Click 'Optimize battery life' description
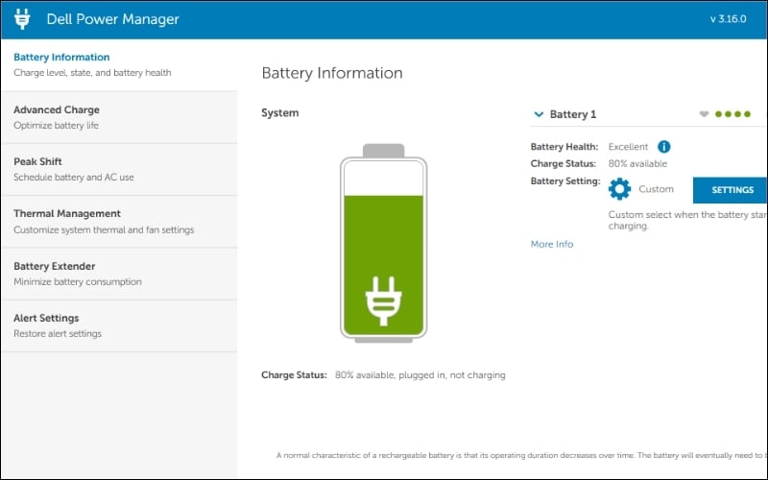This screenshot has width=768, height=480. click(57, 126)
